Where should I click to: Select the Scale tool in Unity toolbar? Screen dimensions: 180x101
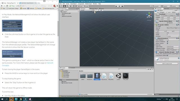71,6
